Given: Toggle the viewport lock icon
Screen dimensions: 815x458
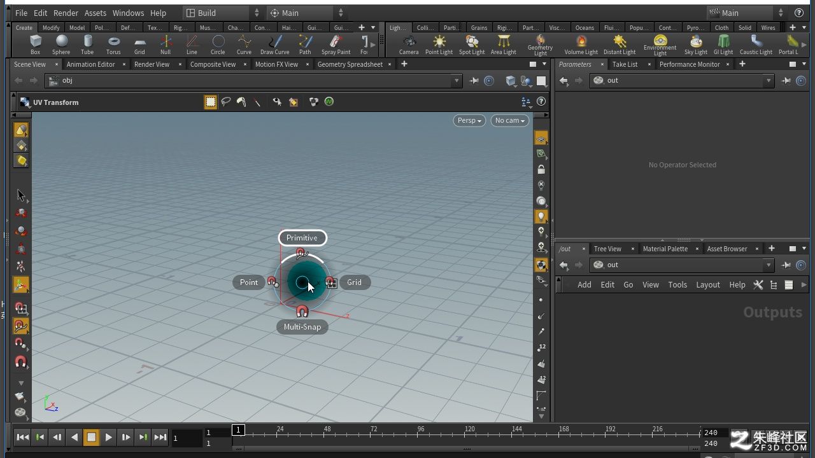Looking at the screenshot, I should pyautogui.click(x=541, y=170).
